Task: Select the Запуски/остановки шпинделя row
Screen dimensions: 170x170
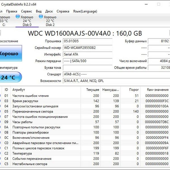Action: point(85,106)
